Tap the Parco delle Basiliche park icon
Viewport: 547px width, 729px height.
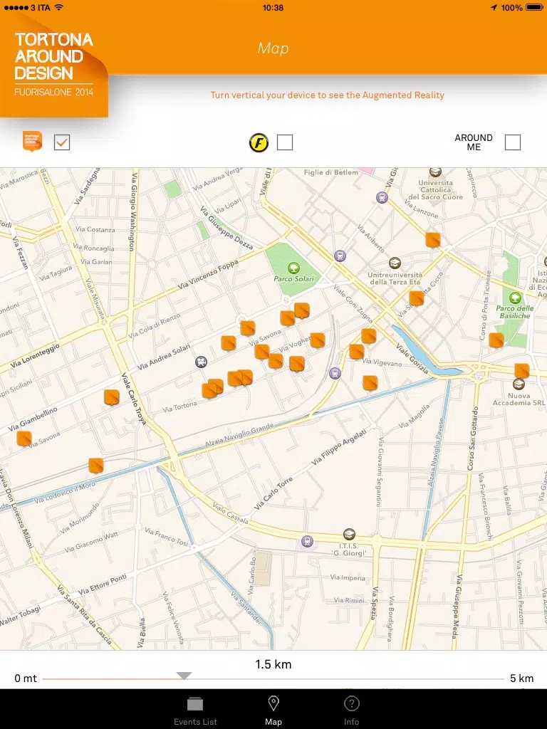click(515, 298)
